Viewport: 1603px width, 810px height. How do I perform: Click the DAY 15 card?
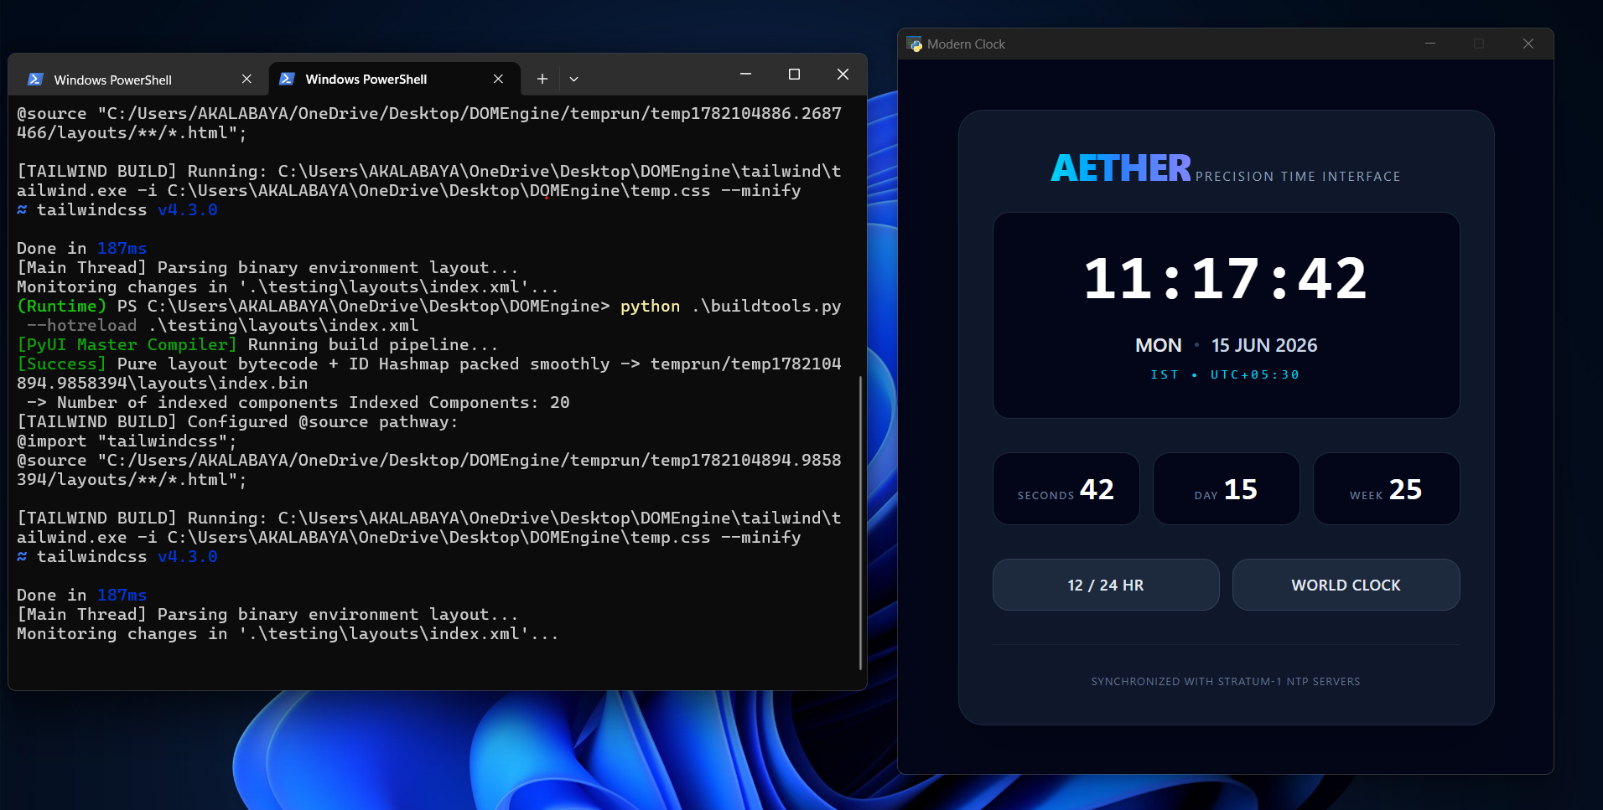click(1226, 489)
